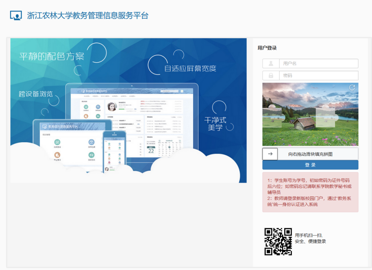Click the 平静的配色方案 banner caption
This screenshot has width=372, height=270.
tap(52, 56)
